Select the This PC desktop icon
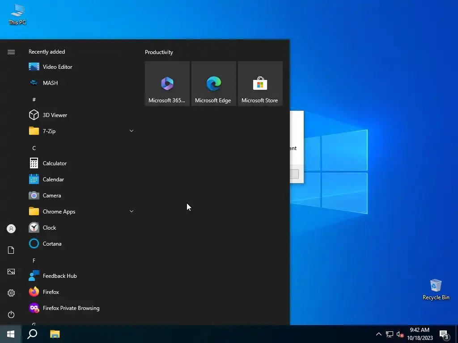The image size is (458, 343). (x=17, y=15)
